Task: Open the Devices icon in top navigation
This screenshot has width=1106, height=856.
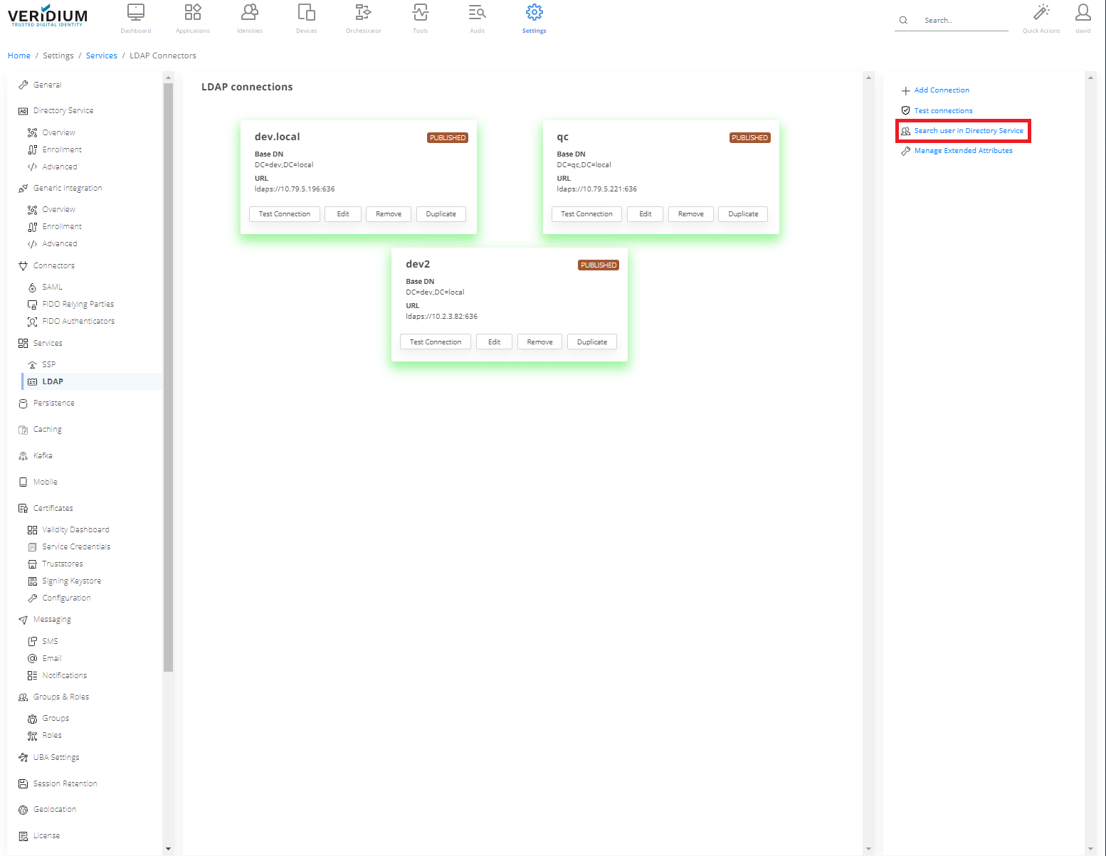Action: (306, 13)
